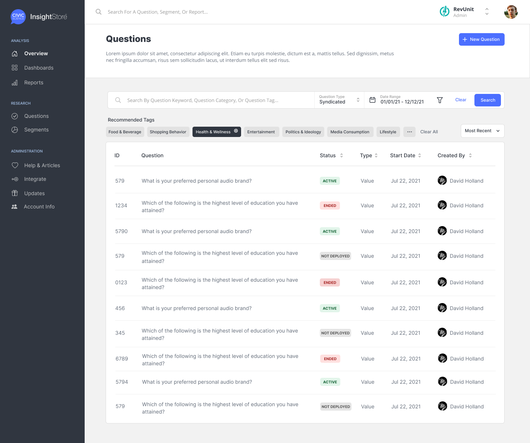Viewport: 530px width, 443px height.
Task: Click question ID 0123
Action: point(121,282)
